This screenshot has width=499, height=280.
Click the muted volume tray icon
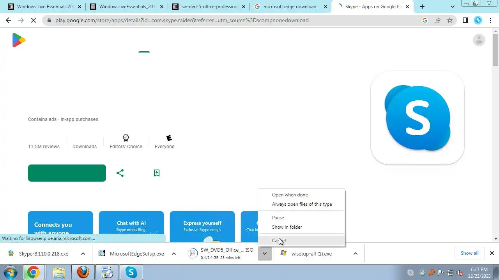[x=460, y=273]
